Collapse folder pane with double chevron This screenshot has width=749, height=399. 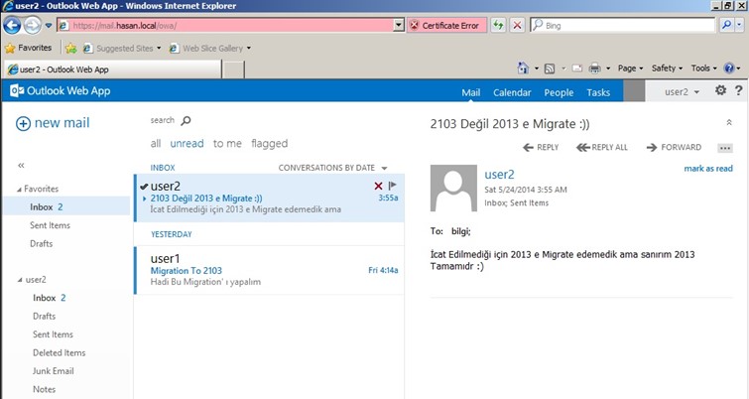pyautogui.click(x=21, y=166)
